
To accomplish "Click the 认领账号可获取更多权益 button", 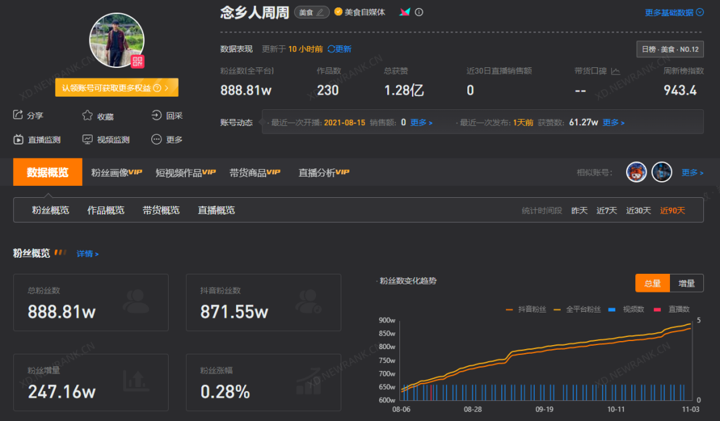I will point(117,87).
